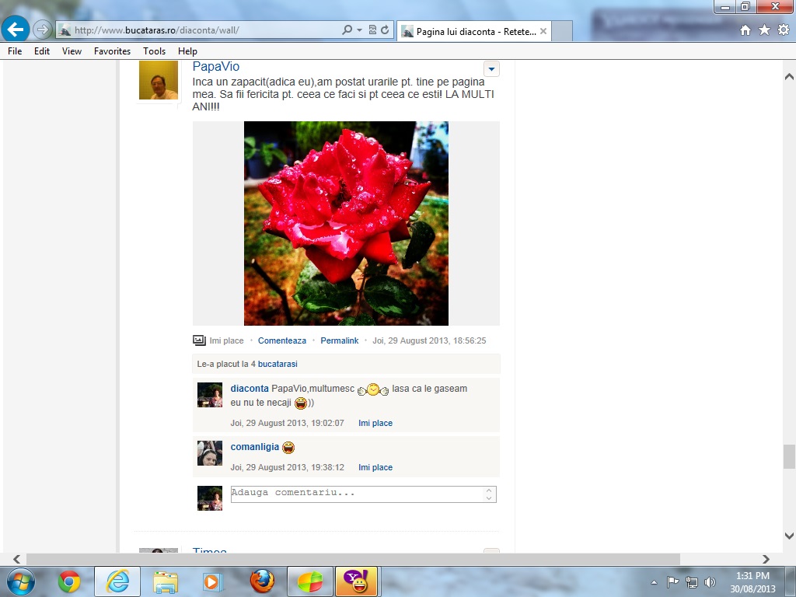Viewport: 796px width, 597px height.
Task: Open the Favorites menu
Action: tap(112, 51)
